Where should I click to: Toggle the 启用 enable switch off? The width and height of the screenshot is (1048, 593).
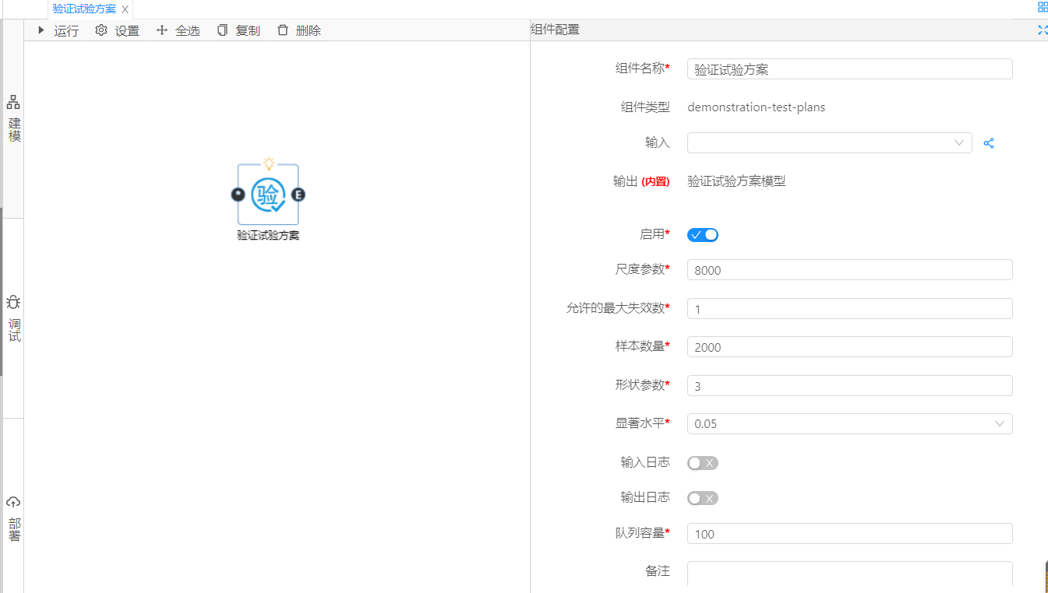click(x=702, y=234)
